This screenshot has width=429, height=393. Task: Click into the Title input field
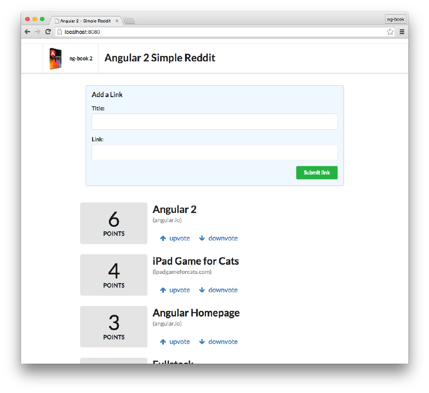coord(214,122)
